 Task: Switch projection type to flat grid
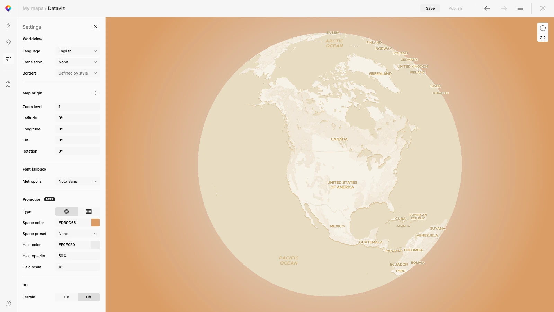[x=89, y=211]
